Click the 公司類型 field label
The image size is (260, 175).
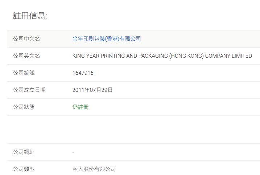[x=24, y=169]
